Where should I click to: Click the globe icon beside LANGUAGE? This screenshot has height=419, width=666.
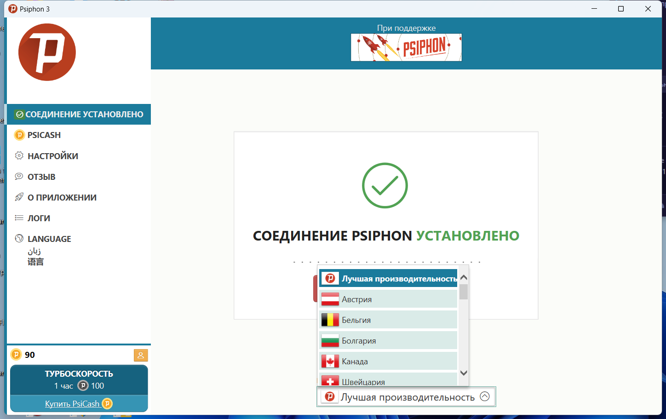(19, 238)
